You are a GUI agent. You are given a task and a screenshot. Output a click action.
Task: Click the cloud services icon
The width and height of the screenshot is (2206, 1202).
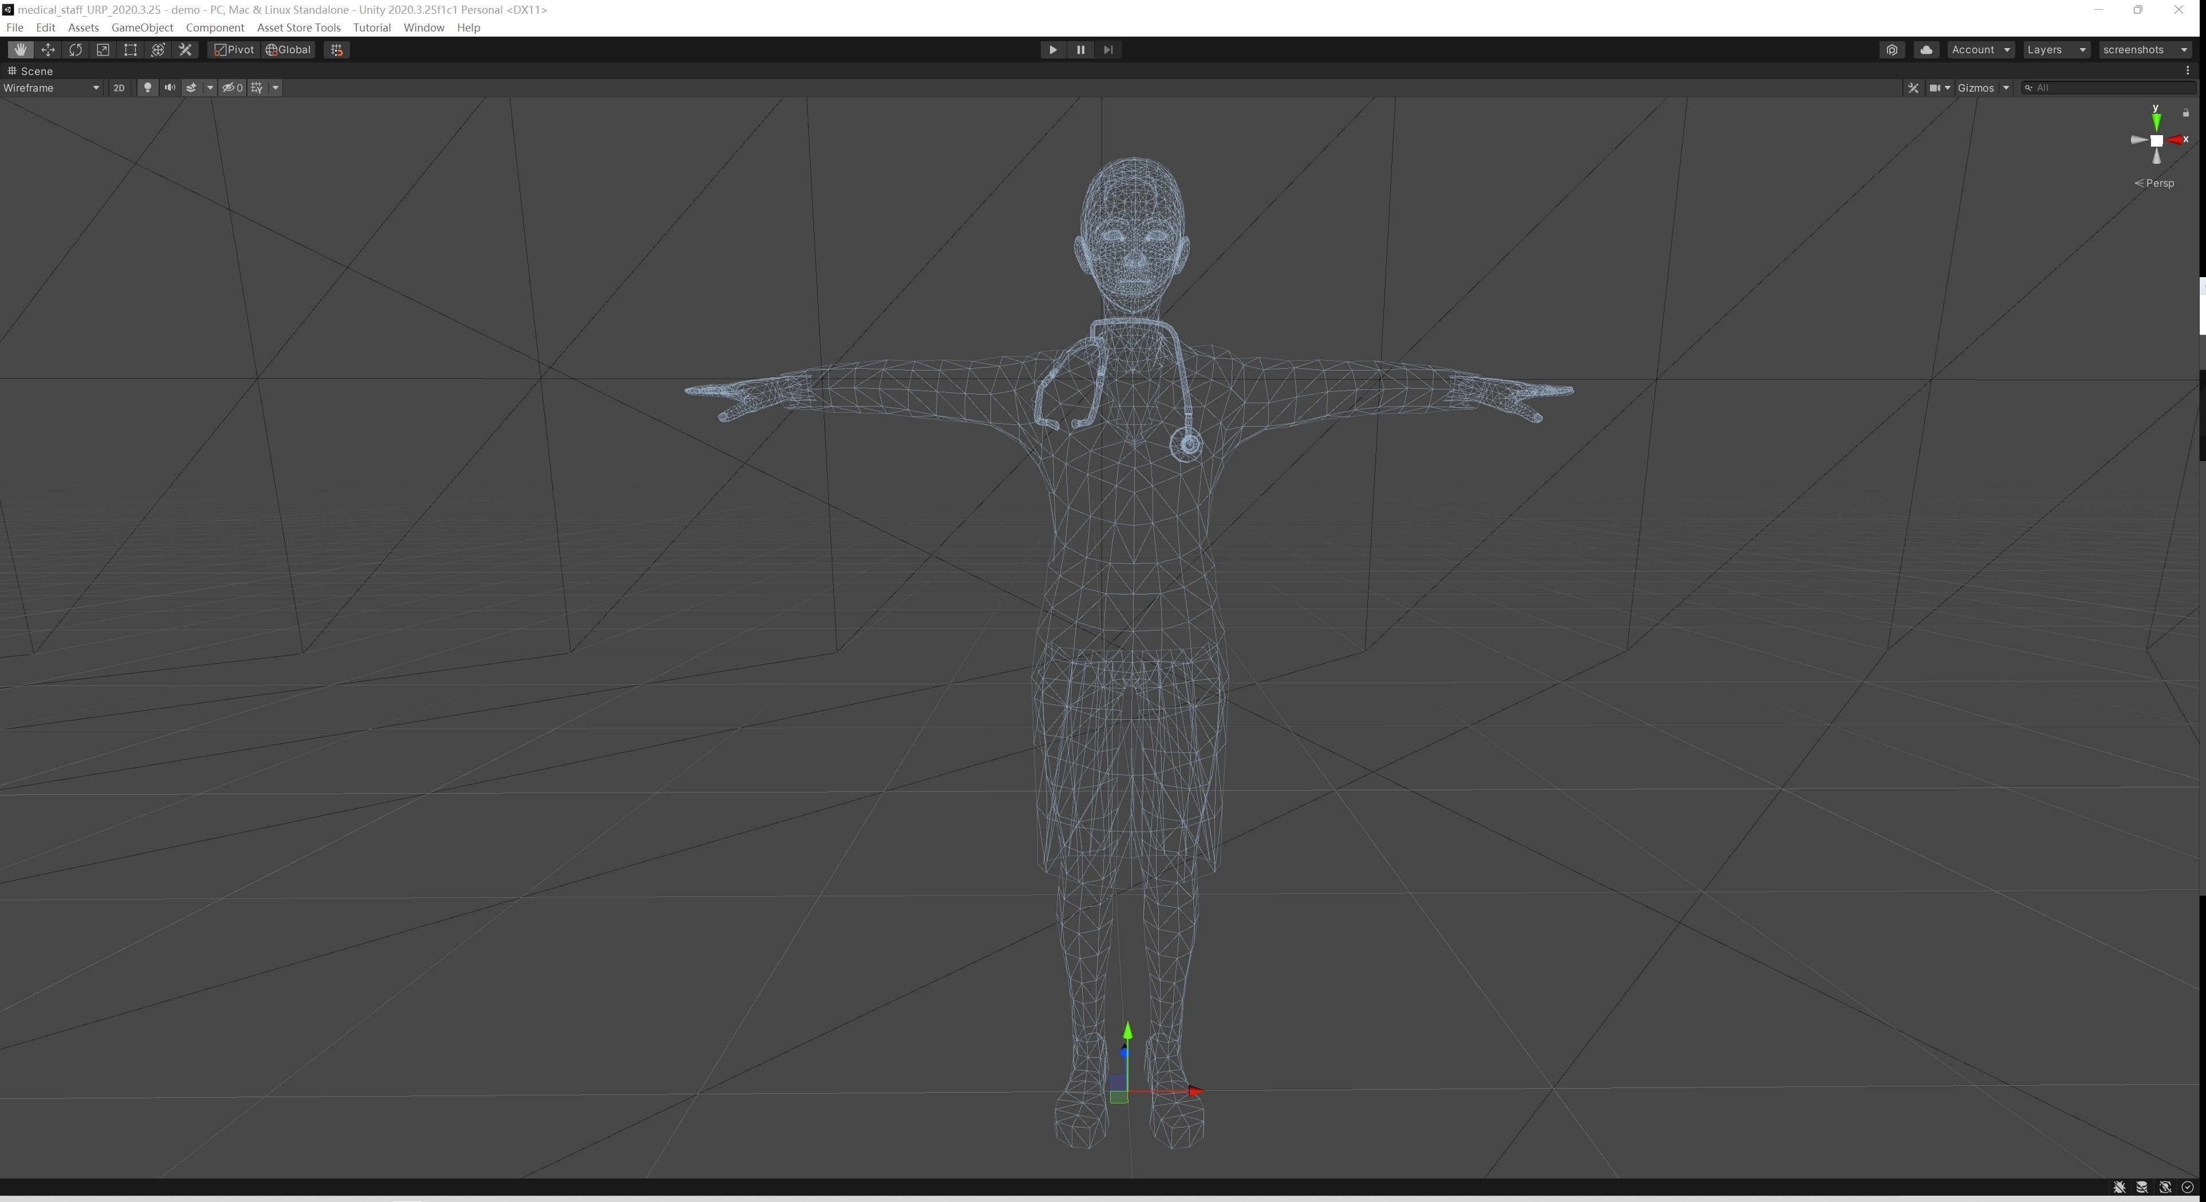1926,50
